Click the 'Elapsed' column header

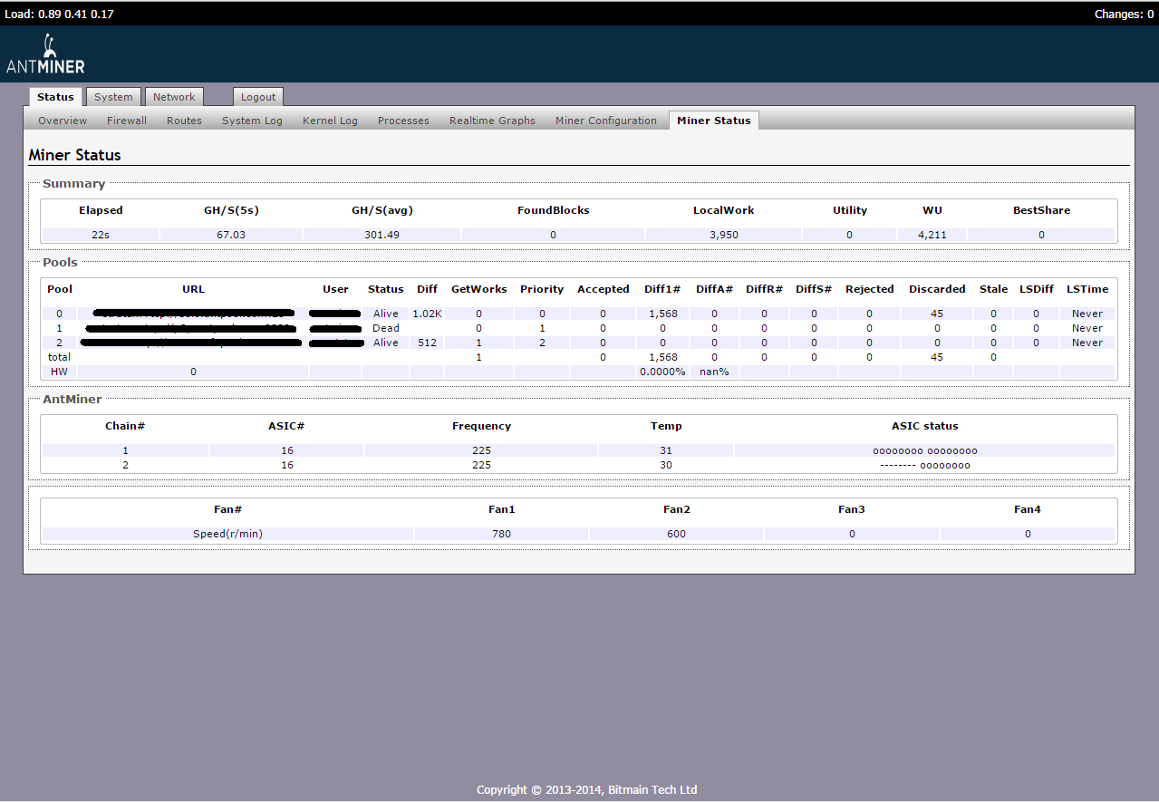coord(101,210)
